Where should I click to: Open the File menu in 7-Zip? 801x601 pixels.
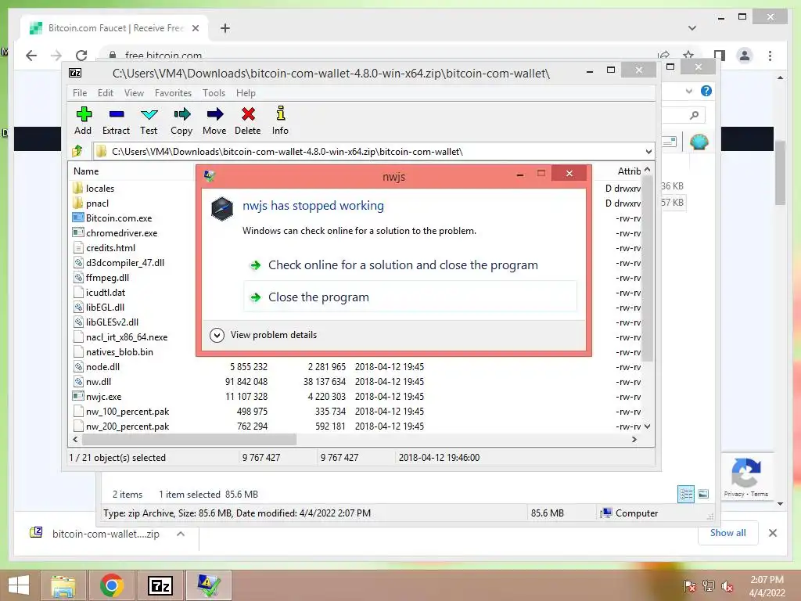[x=80, y=93]
